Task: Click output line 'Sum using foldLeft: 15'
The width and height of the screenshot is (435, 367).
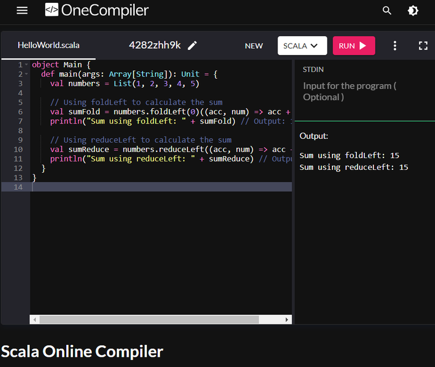Action: tap(349, 156)
